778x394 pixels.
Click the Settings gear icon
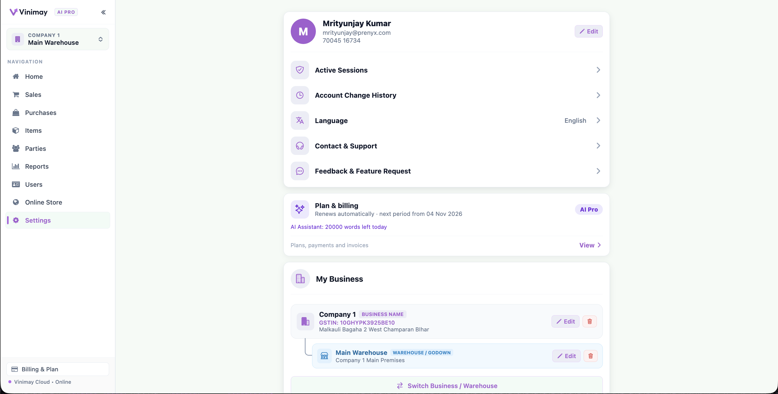(16, 220)
